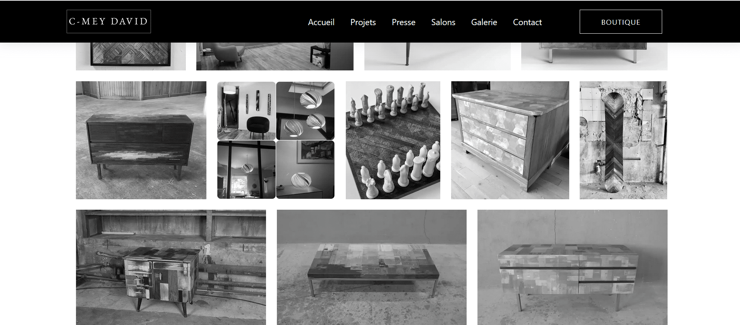View the snowboard with chevron pattern image
The width and height of the screenshot is (740, 325).
(623, 140)
